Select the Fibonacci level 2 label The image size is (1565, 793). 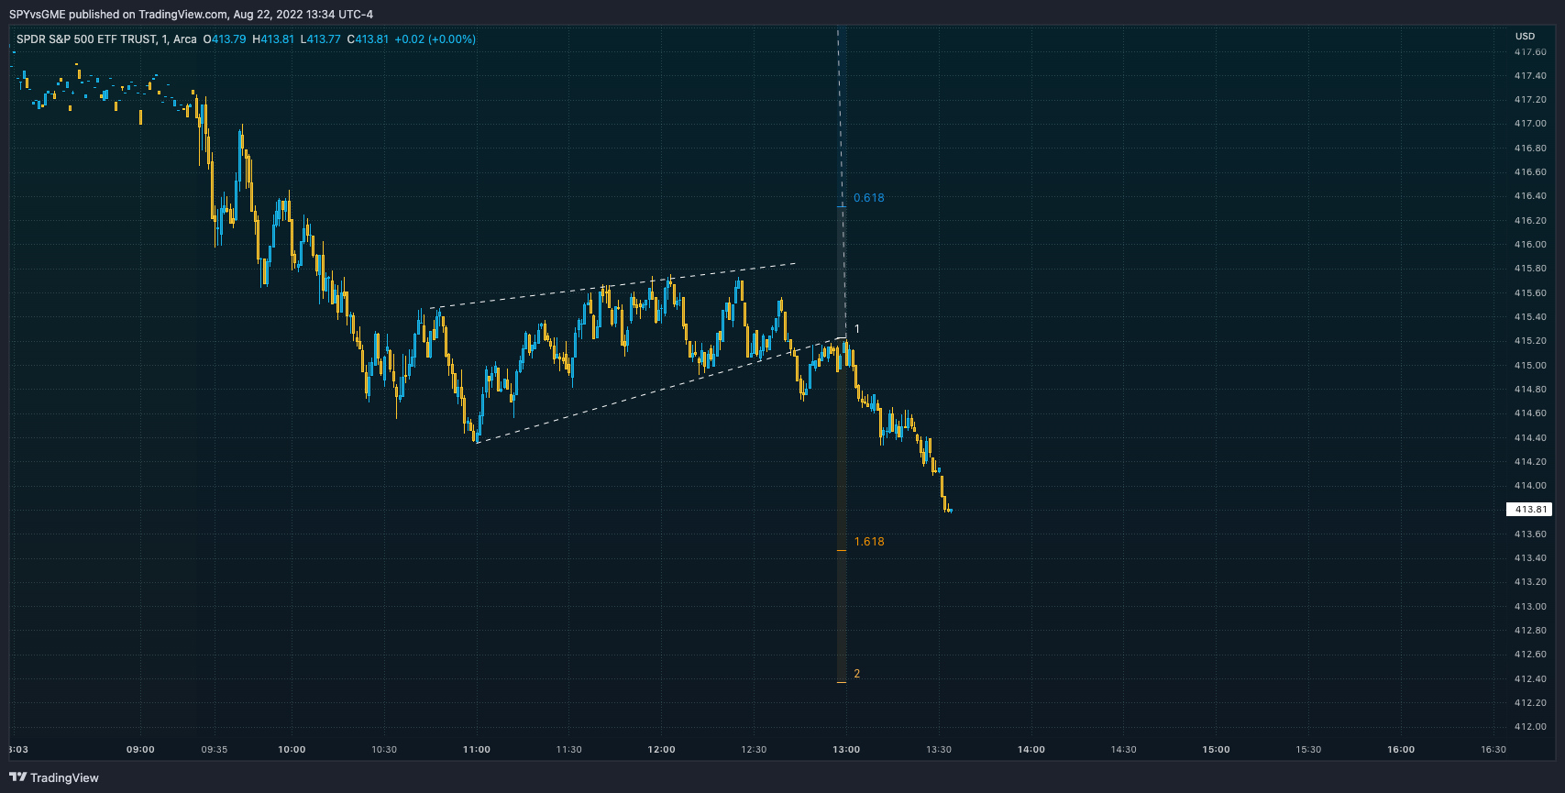(x=857, y=674)
